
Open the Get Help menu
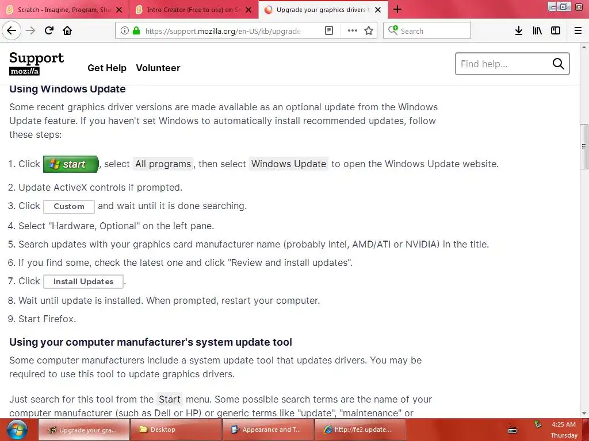106,68
